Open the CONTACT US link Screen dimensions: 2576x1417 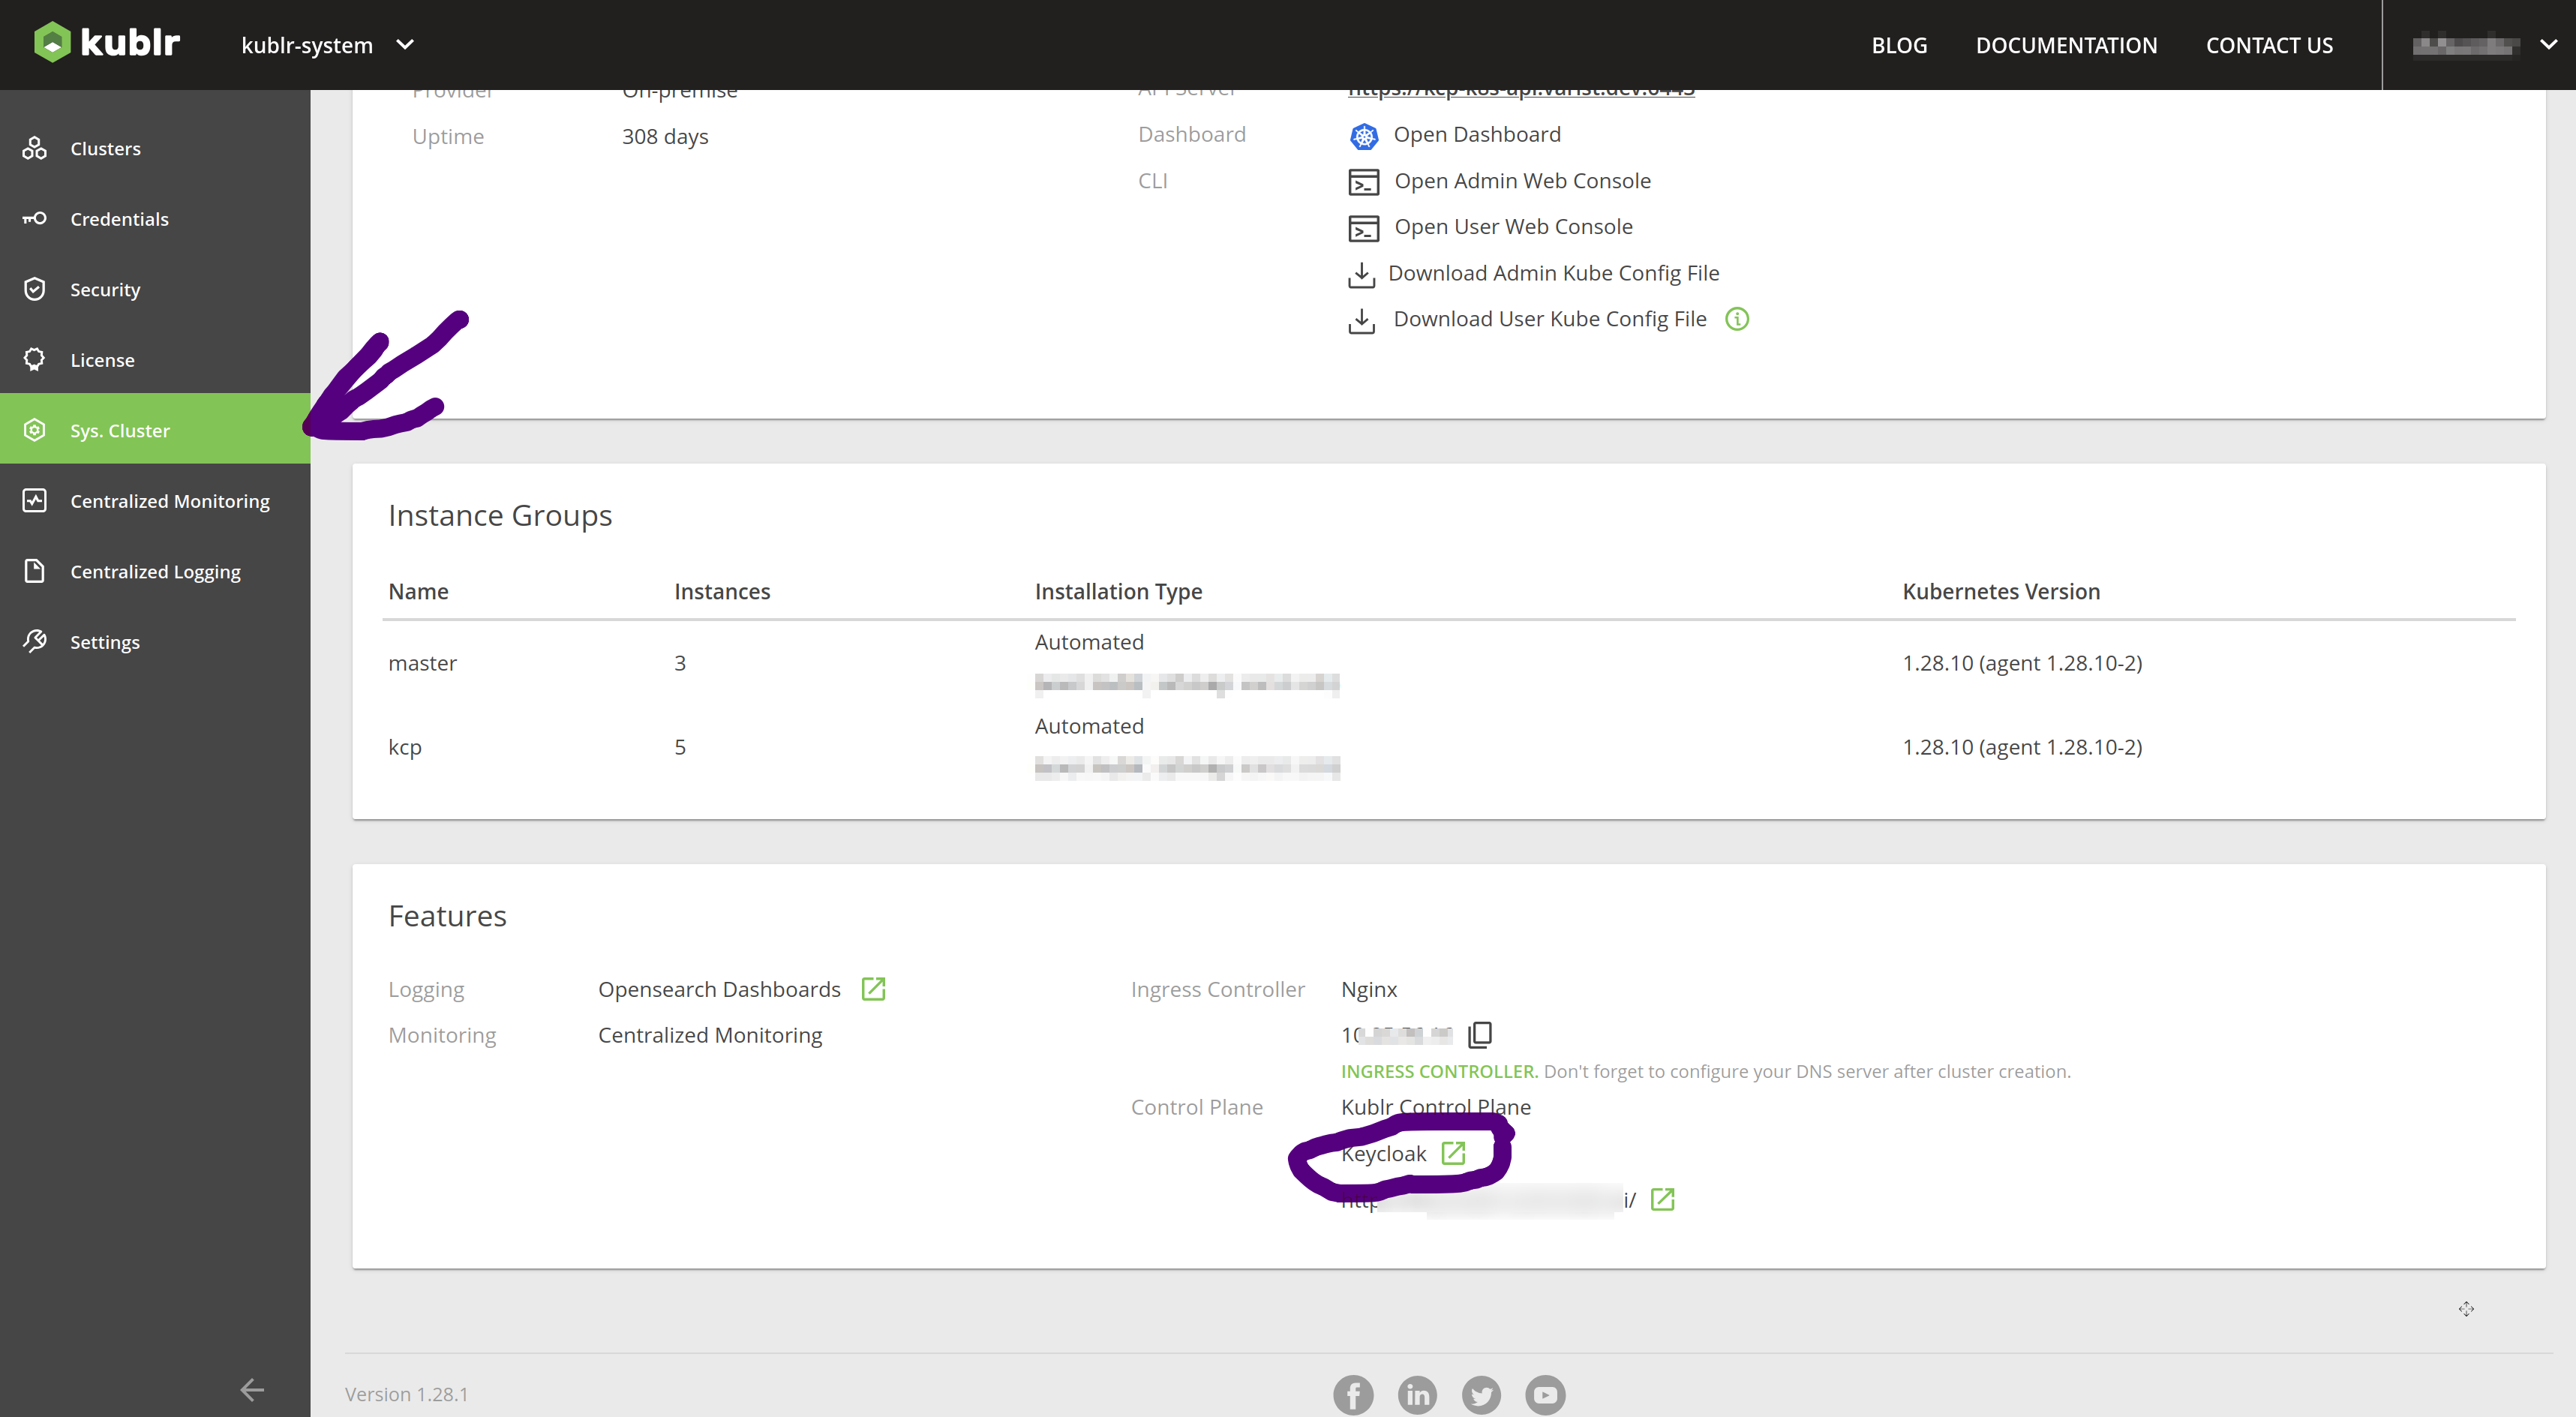tap(2268, 45)
